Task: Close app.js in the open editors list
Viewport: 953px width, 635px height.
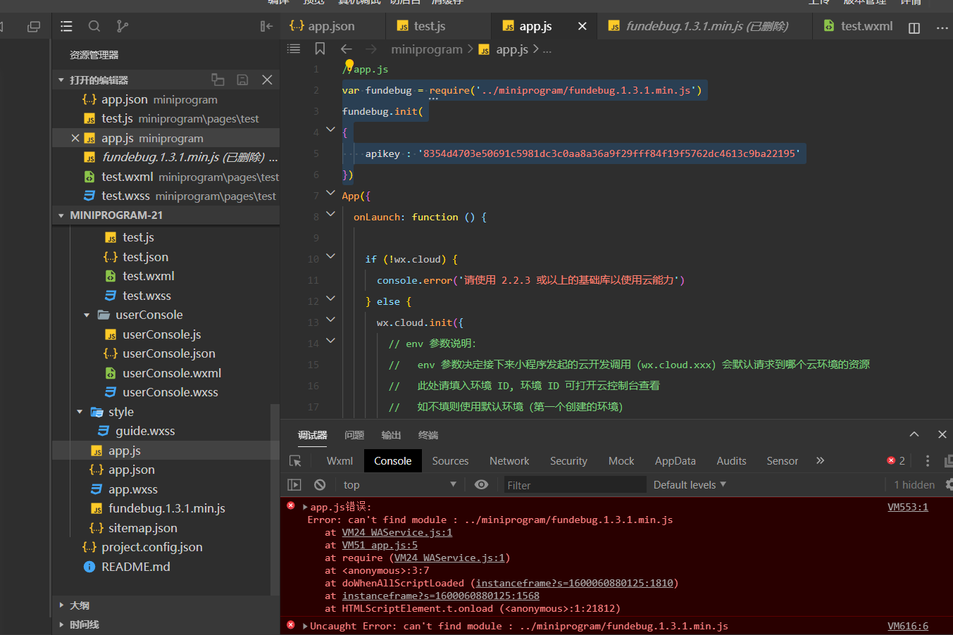Action: point(75,138)
